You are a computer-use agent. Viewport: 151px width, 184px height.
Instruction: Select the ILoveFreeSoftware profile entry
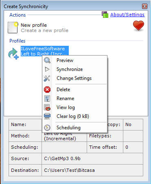pos(45,51)
